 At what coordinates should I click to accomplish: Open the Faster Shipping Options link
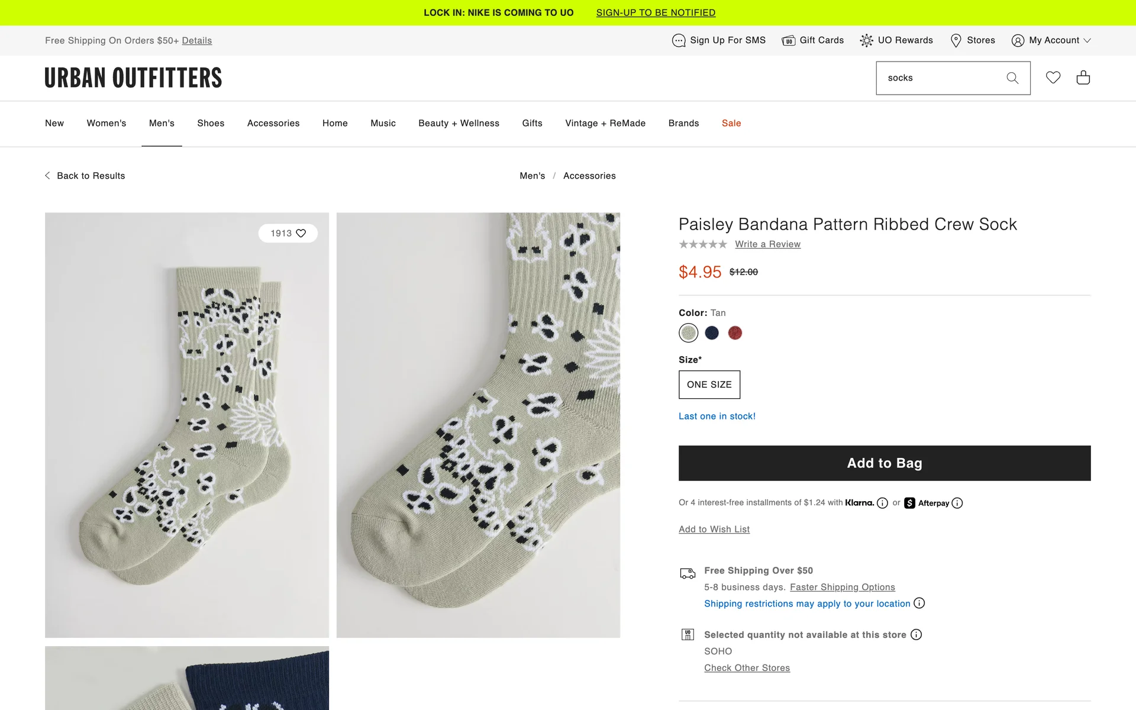tap(842, 587)
